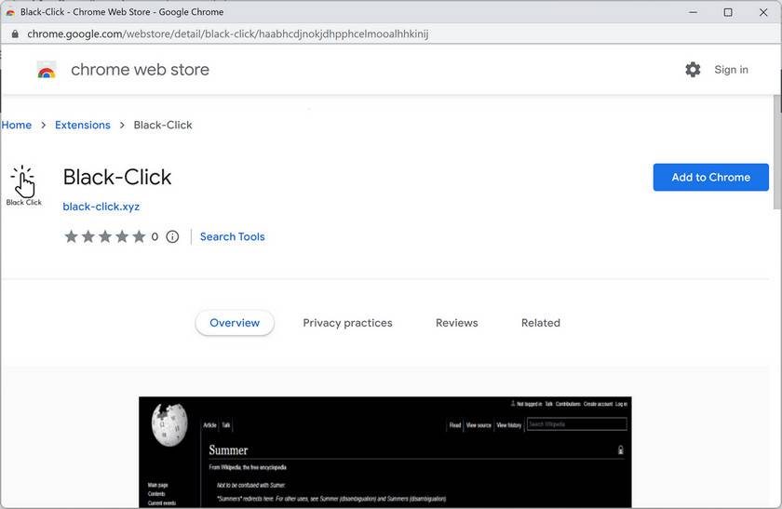782x509 pixels.
Task: Open the Extensions breadcrumb link
Action: [x=83, y=125]
